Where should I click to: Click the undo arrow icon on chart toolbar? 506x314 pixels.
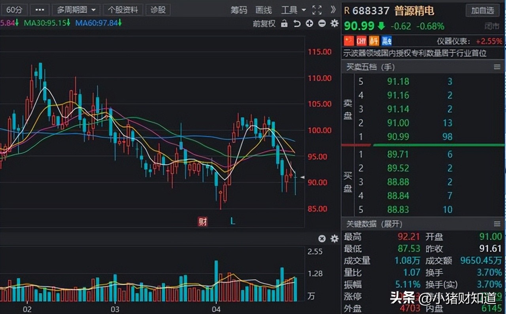tap(297, 23)
